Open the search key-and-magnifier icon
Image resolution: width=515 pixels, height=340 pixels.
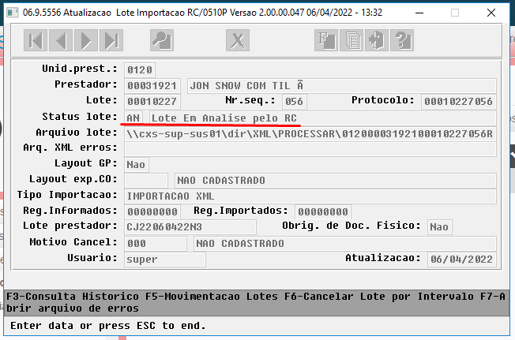click(x=162, y=40)
